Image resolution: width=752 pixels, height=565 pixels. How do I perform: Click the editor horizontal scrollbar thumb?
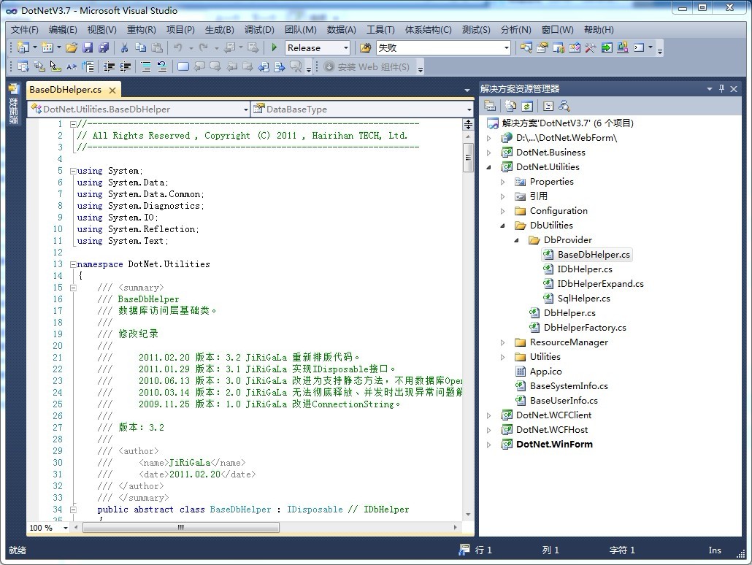[181, 528]
